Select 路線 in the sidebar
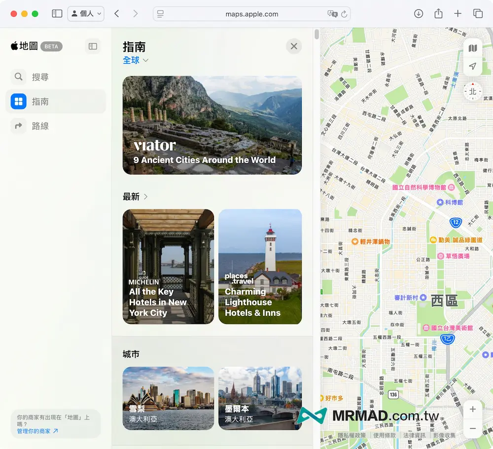This screenshot has height=449, width=493. tap(40, 126)
